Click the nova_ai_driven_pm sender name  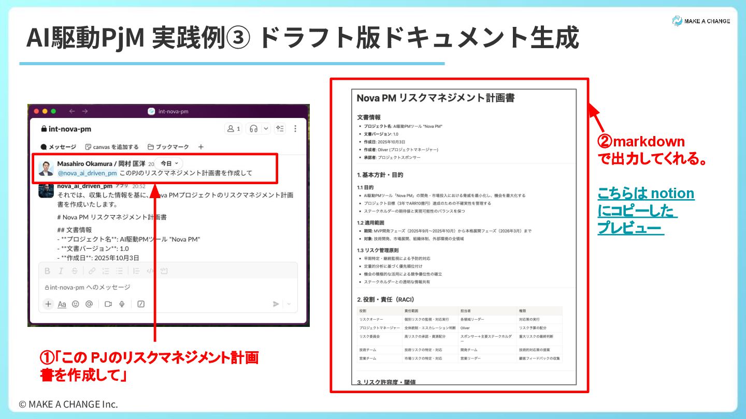click(x=84, y=186)
